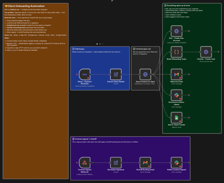This screenshot has height=183, width=224.
Task: Click the YOUR_ placeholder link in Setup
Action: pos(15,43)
